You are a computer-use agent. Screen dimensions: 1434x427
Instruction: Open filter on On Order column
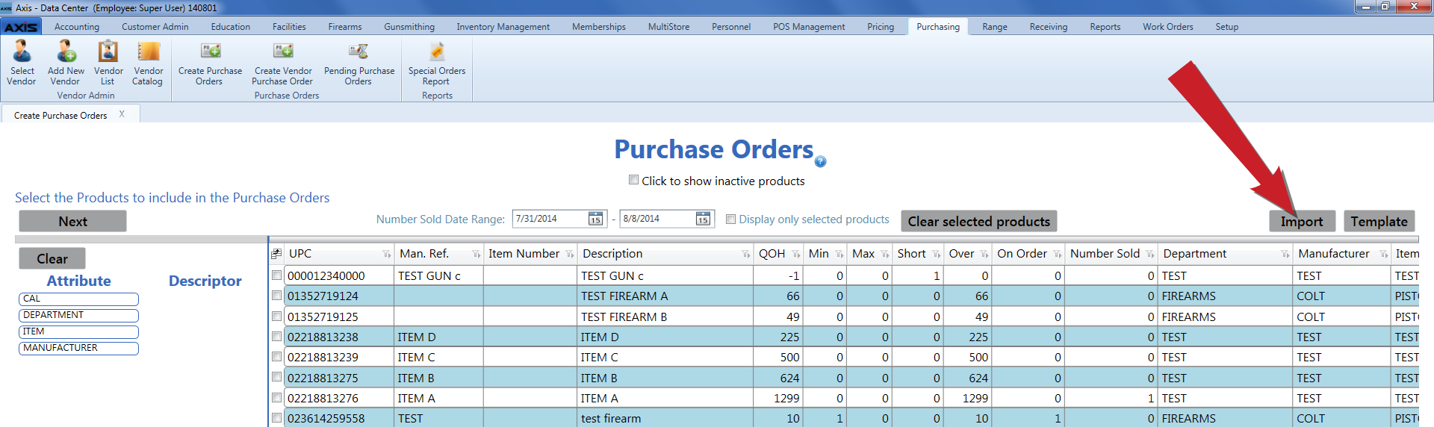(x=1057, y=255)
